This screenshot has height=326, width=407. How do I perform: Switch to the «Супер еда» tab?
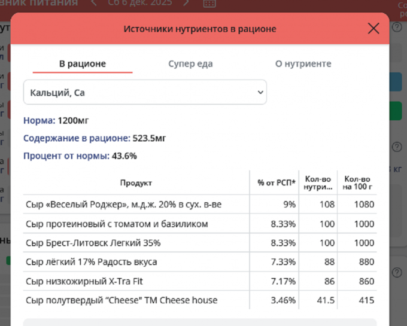[190, 64]
